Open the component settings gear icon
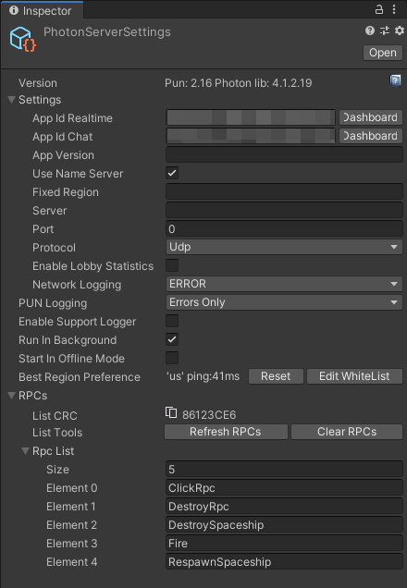This screenshot has width=407, height=588. click(x=400, y=31)
